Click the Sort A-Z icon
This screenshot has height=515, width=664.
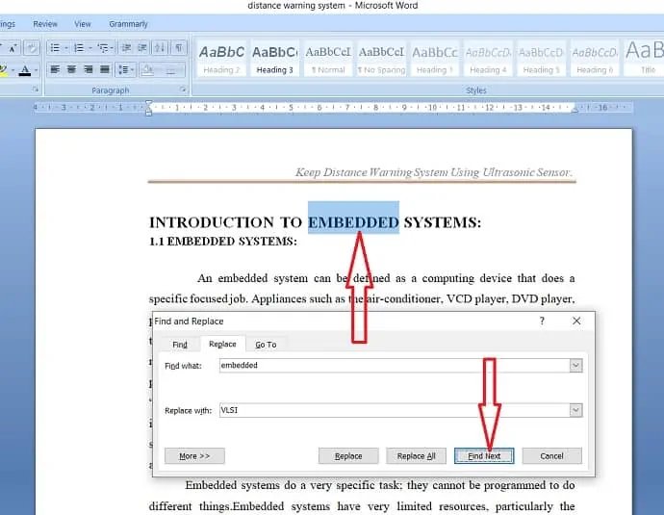(160, 48)
